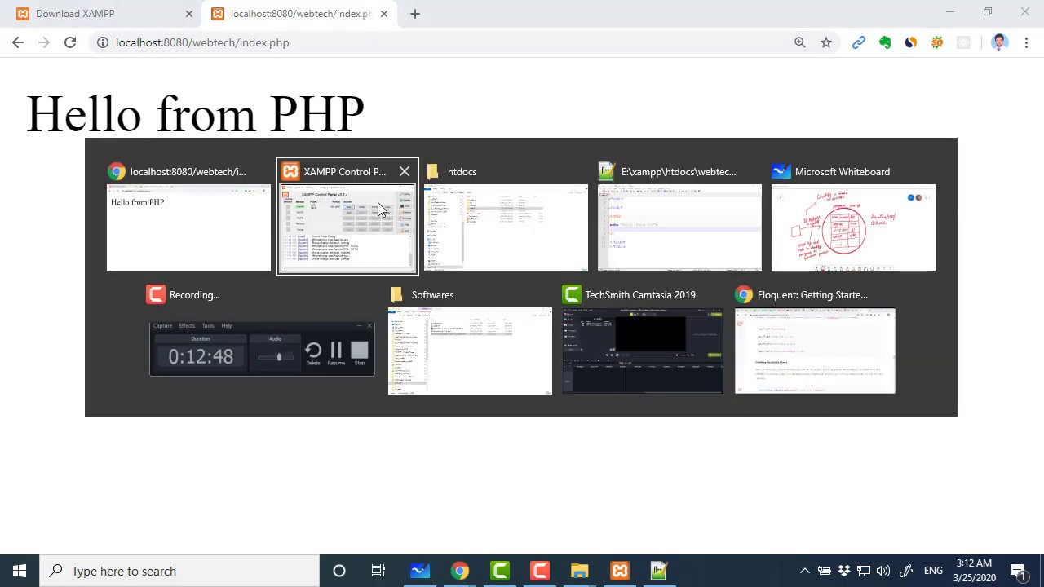Select the E:\xampp\htdocs Notepad++ window thumbnail
This screenshot has height=587, width=1044.
679,227
